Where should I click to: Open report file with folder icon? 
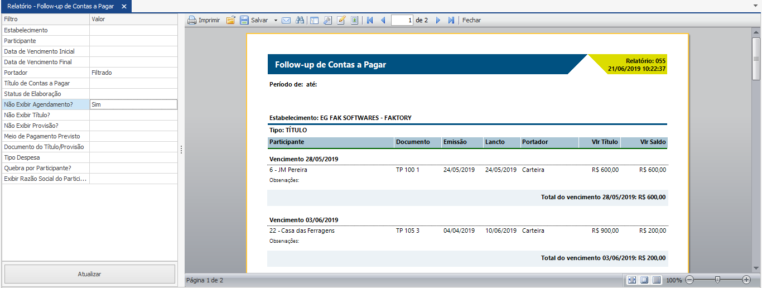(230, 20)
